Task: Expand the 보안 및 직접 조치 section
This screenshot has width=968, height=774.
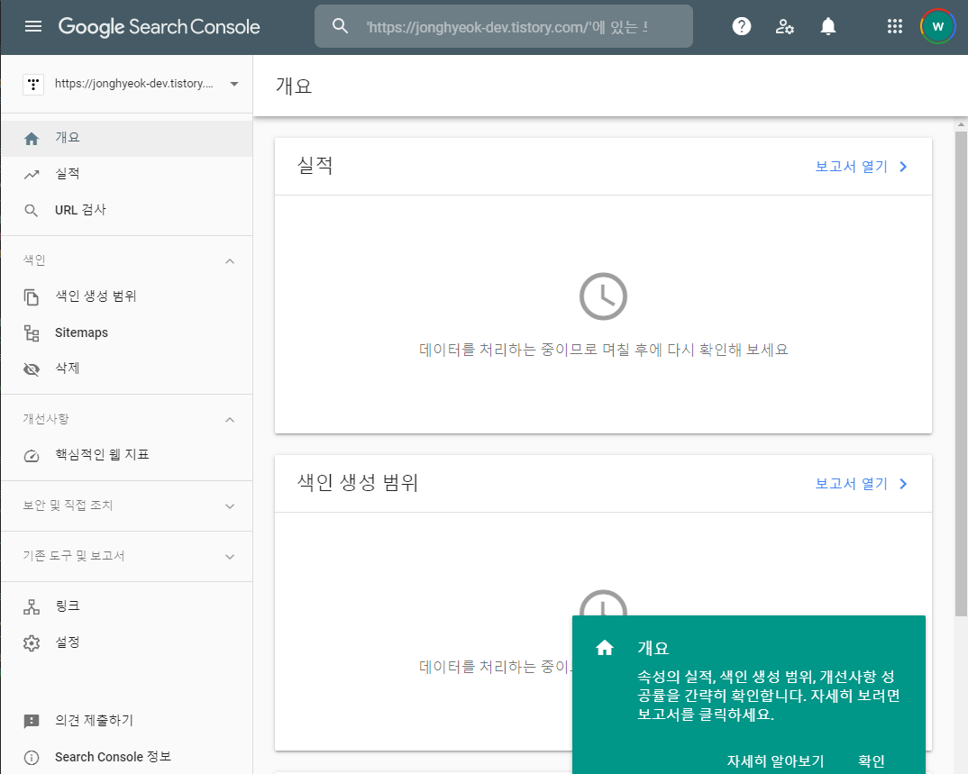Action: coord(230,506)
